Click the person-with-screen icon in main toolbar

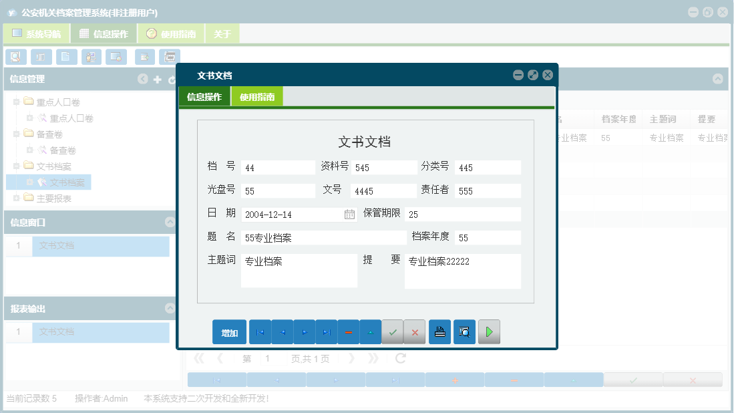tap(91, 57)
